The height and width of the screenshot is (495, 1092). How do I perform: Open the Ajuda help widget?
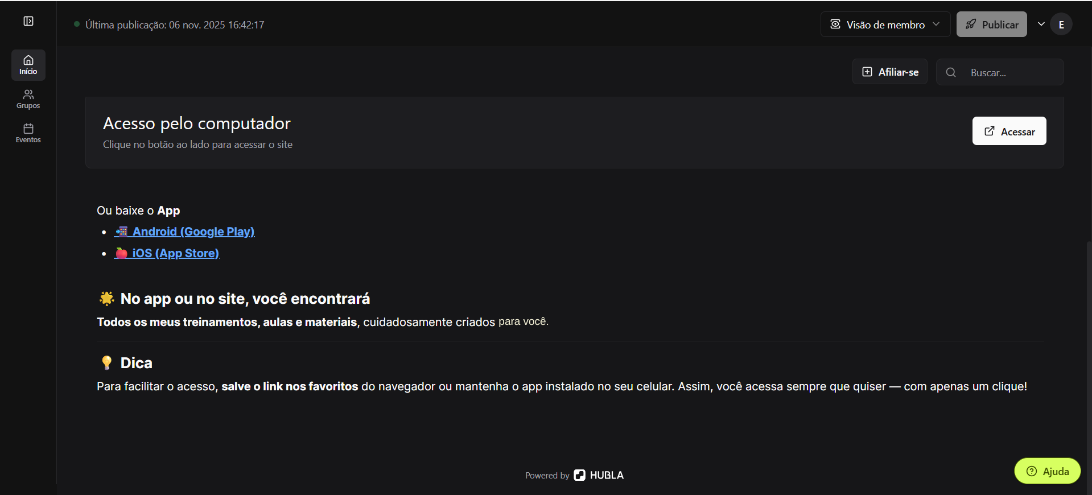coord(1047,471)
